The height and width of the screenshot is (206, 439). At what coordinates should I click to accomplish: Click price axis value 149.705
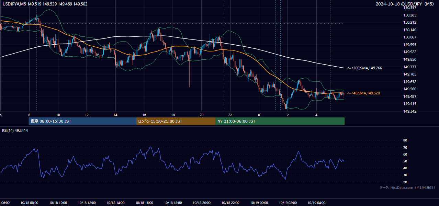[410, 74]
